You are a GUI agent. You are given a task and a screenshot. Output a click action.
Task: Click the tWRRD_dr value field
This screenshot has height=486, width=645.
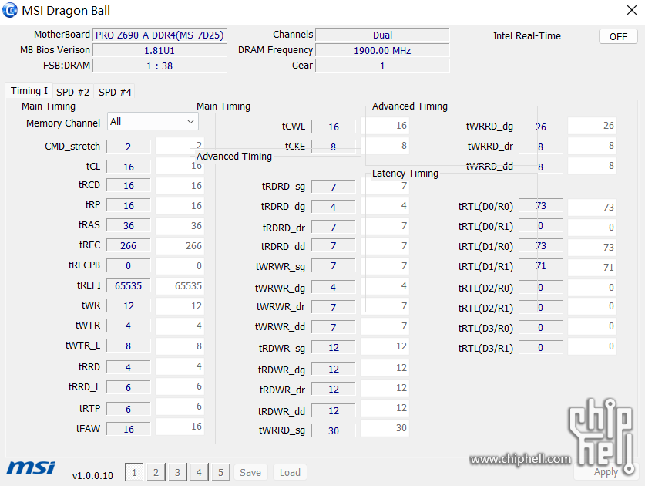(x=540, y=147)
